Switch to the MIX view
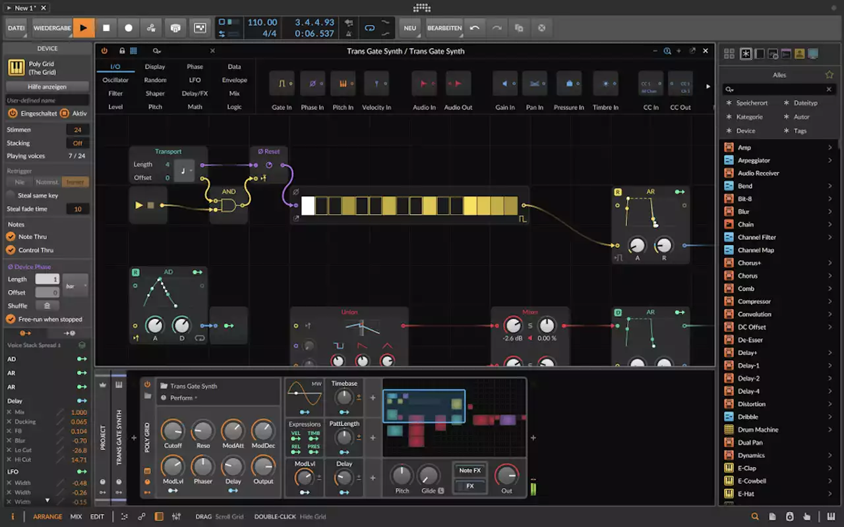This screenshot has width=844, height=527. point(76,517)
